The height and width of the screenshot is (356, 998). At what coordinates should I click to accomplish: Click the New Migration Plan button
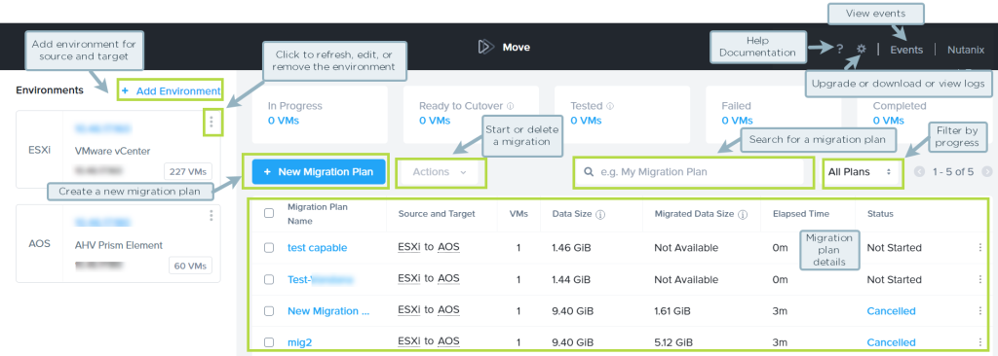pos(319,172)
